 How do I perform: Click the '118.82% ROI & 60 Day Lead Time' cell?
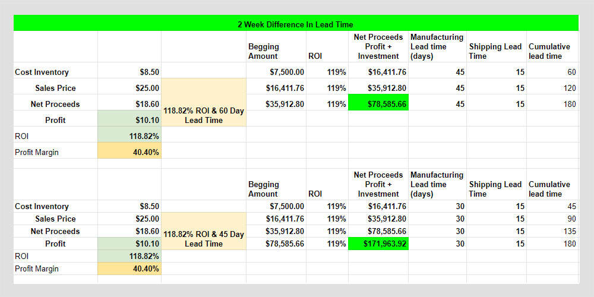click(203, 115)
